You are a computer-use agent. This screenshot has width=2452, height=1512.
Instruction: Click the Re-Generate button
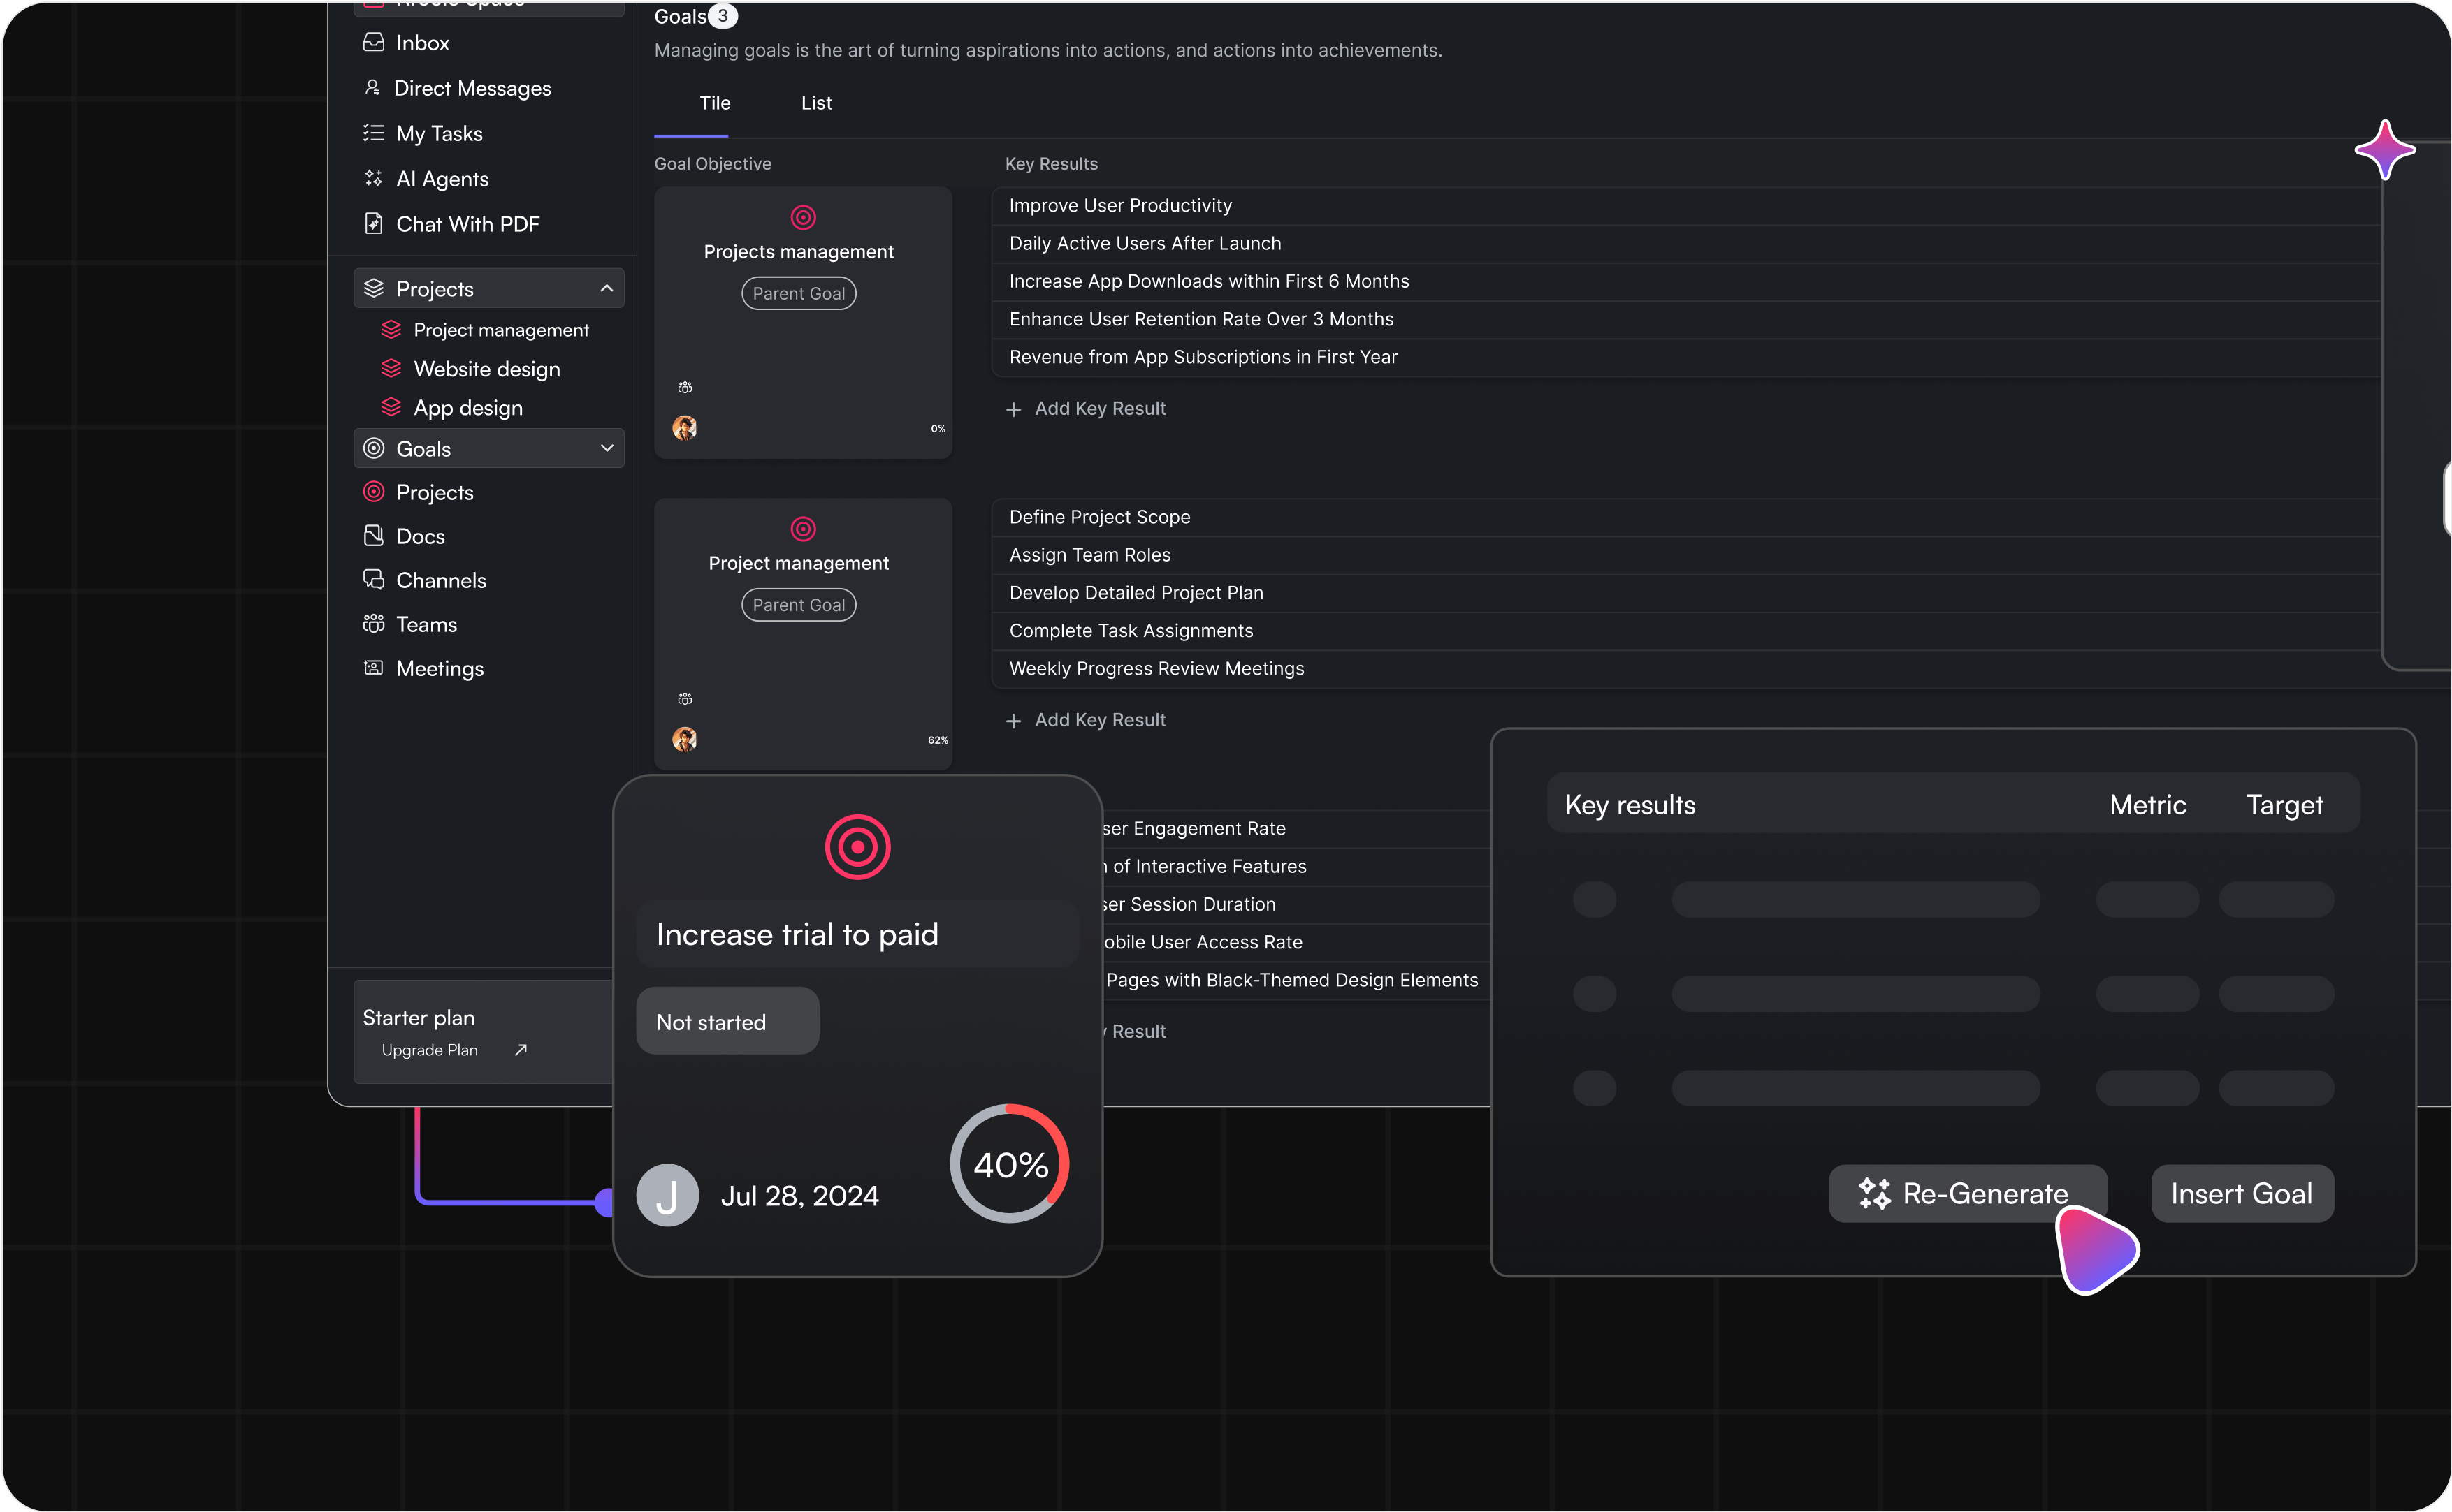click(1966, 1193)
